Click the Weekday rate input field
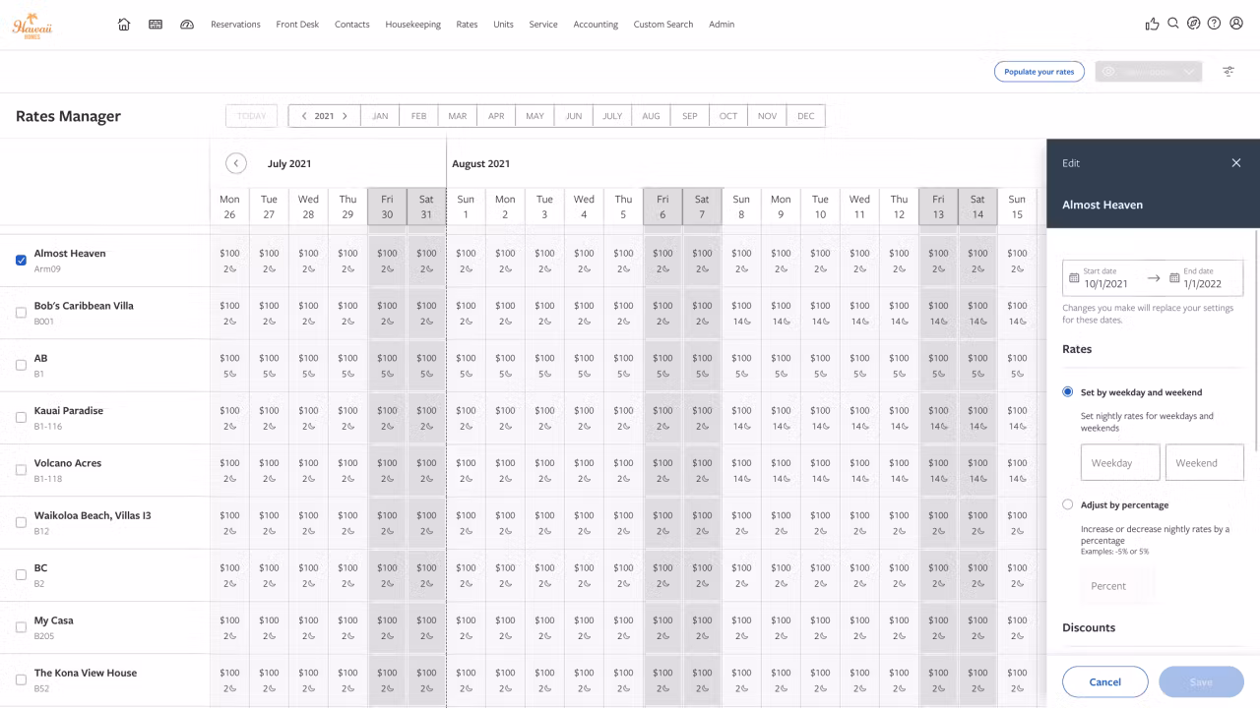 1120,463
